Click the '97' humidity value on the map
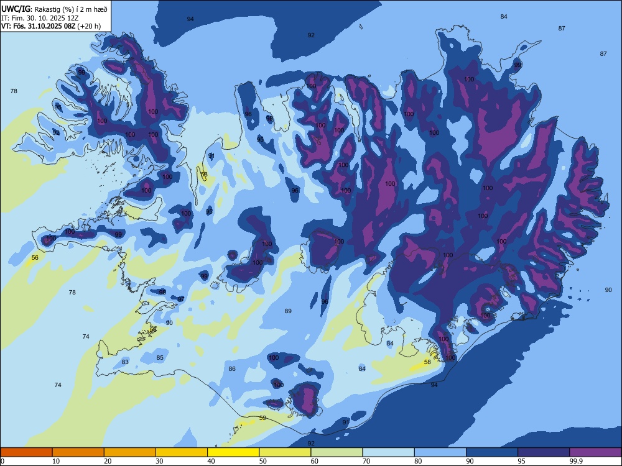This screenshot has height=466, width=622. (181, 299)
